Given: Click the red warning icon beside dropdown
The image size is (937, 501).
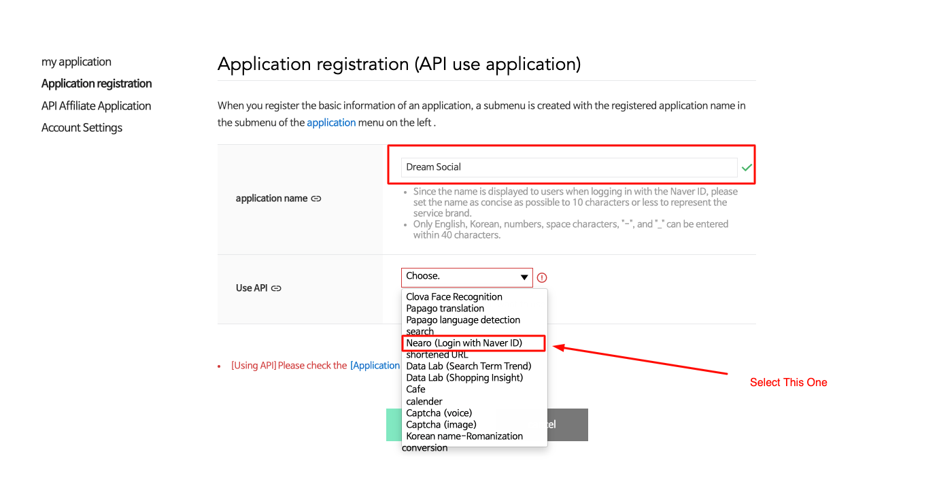Looking at the screenshot, I should pos(542,277).
